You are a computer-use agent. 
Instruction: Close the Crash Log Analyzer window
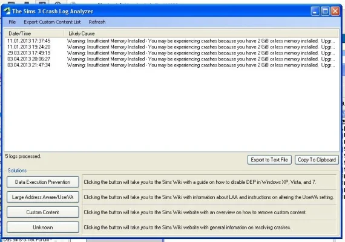pos(335,11)
